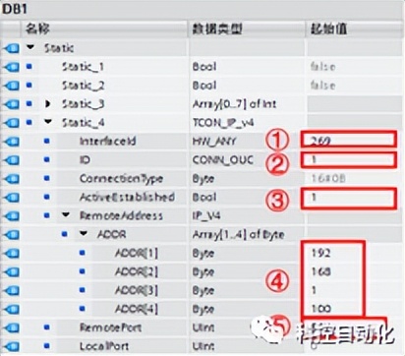The image size is (405, 356).
Task: Click the Array[1..4] of Byte type cell
Action: (238, 235)
